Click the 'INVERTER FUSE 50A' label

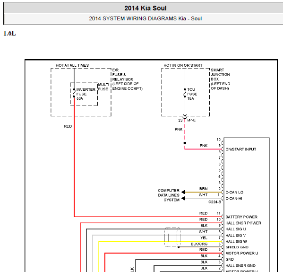click(x=86, y=94)
